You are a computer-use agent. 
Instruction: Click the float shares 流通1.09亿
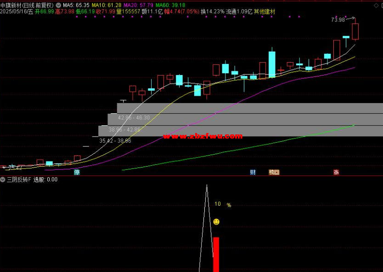[239, 12]
